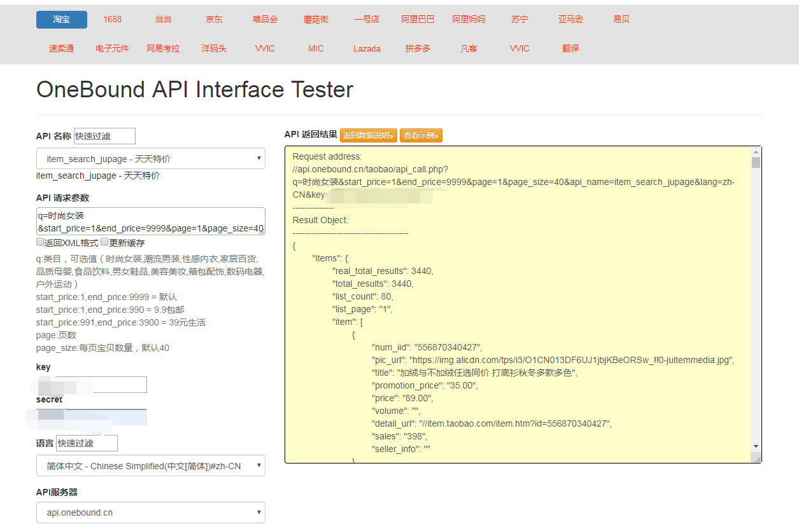Image resolution: width=799 pixels, height=529 pixels.
Task: Click the "list_count": 80 line
Action: 363,296
